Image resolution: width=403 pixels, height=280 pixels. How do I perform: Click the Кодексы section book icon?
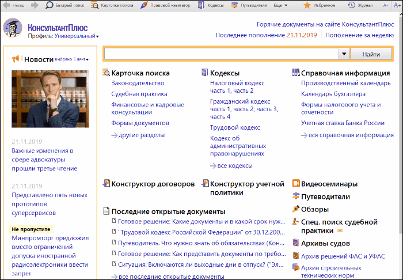pyautogui.click(x=204, y=72)
